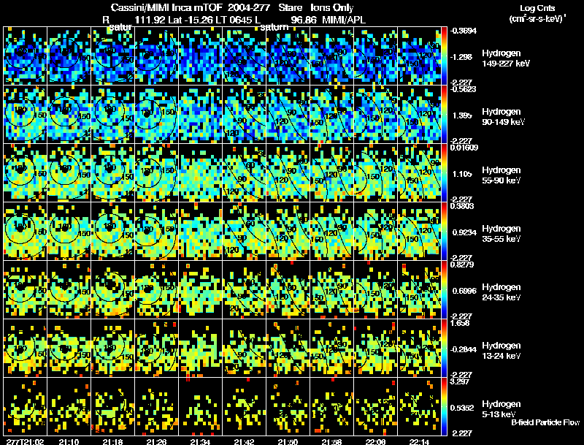Click the '21:10' time axis label

pyautogui.click(x=69, y=441)
